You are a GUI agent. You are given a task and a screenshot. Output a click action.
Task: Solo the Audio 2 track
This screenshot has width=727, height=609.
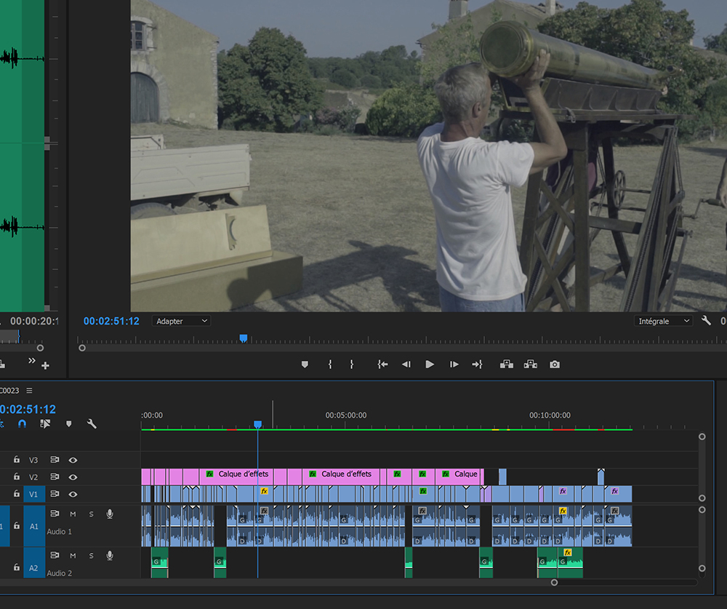(x=91, y=556)
